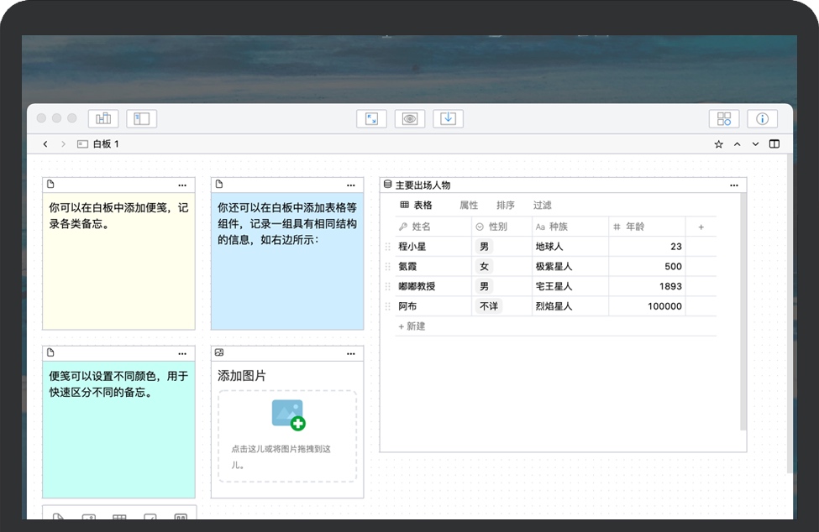This screenshot has width=819, height=532.
Task: Click the fullscreen expand icon in toolbar
Action: 371,119
